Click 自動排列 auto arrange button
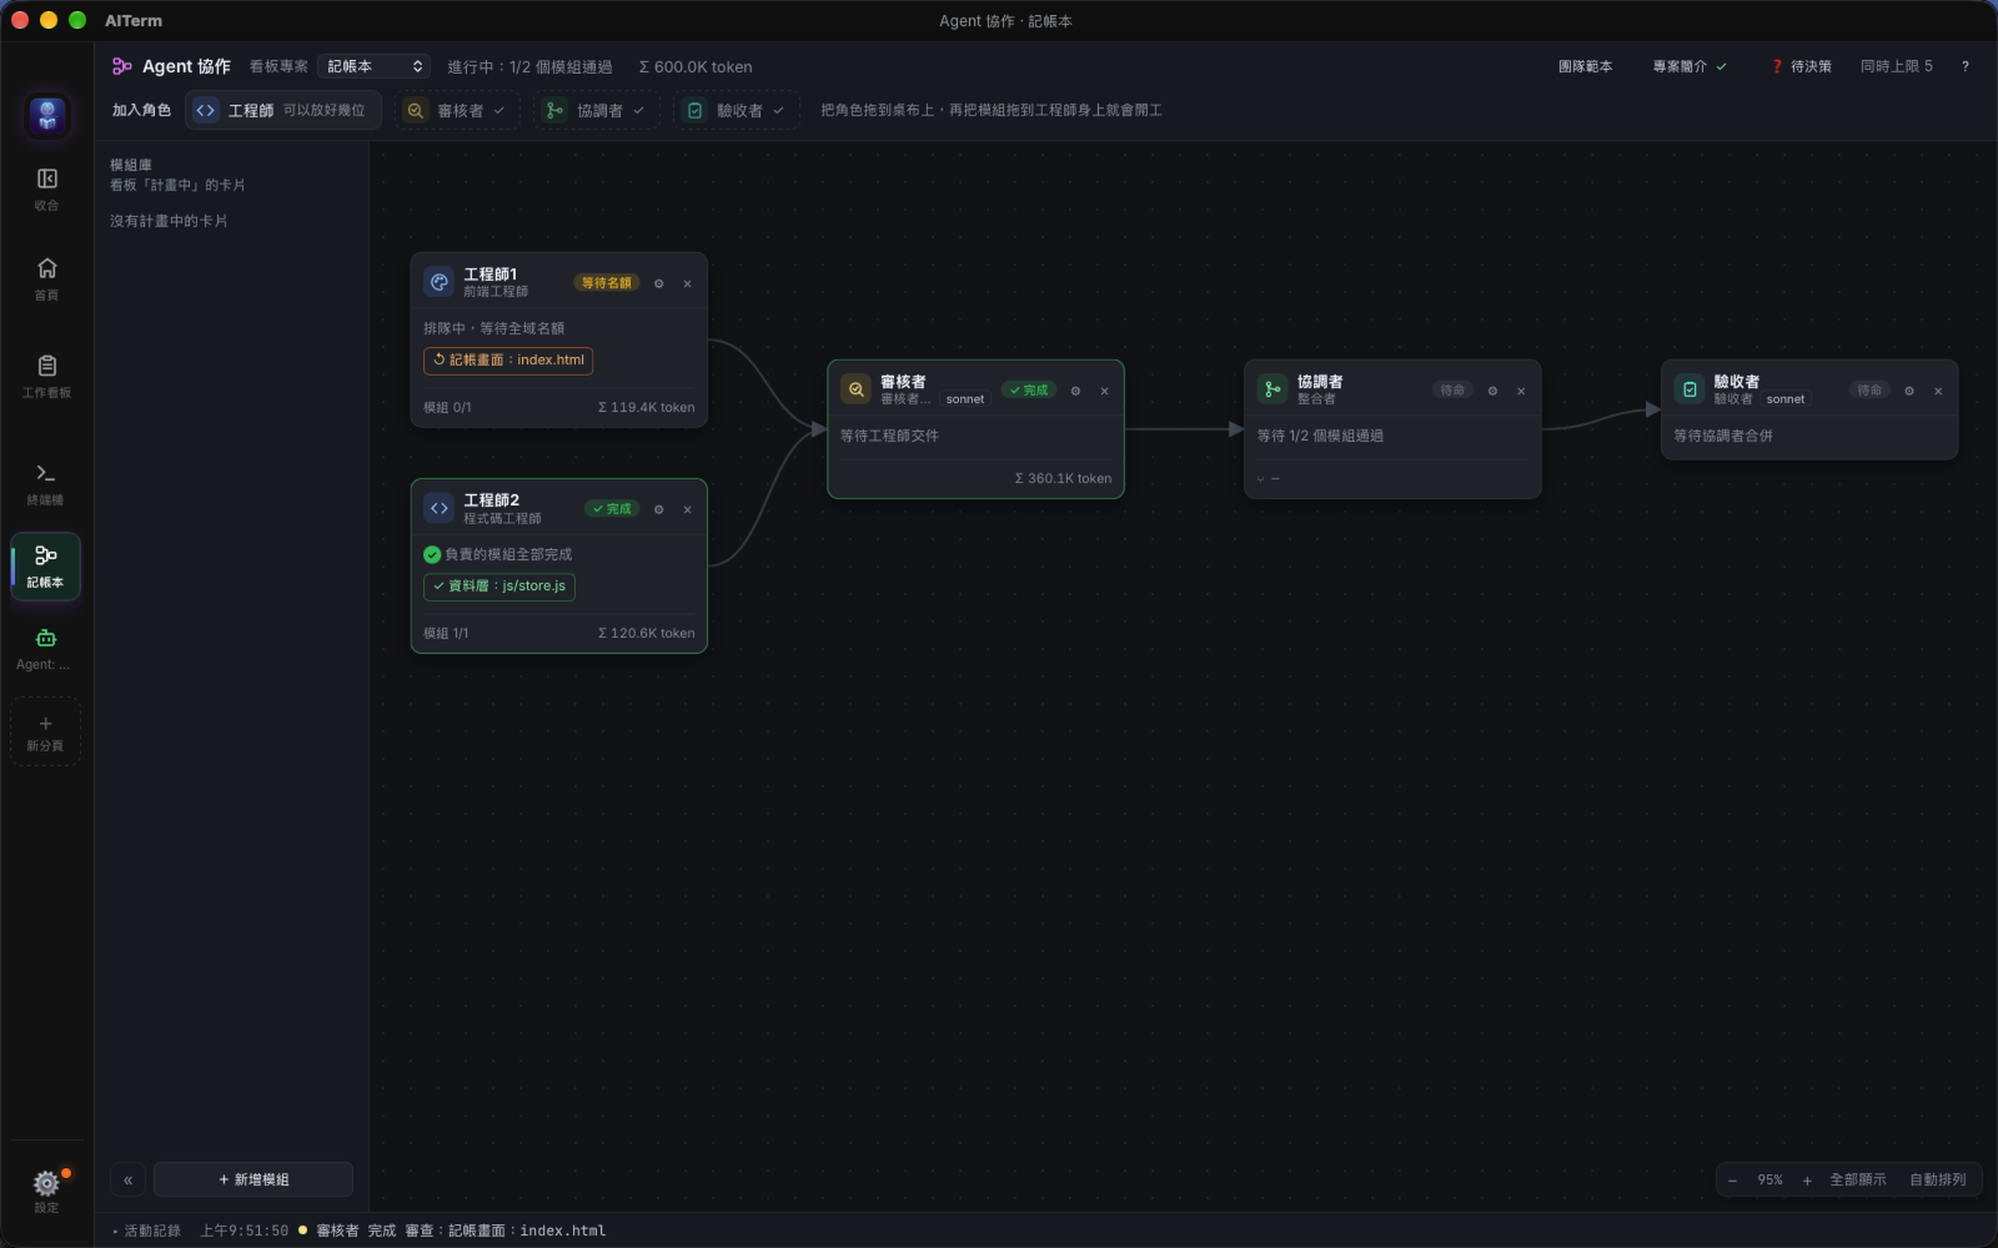1998x1248 pixels. click(1937, 1181)
